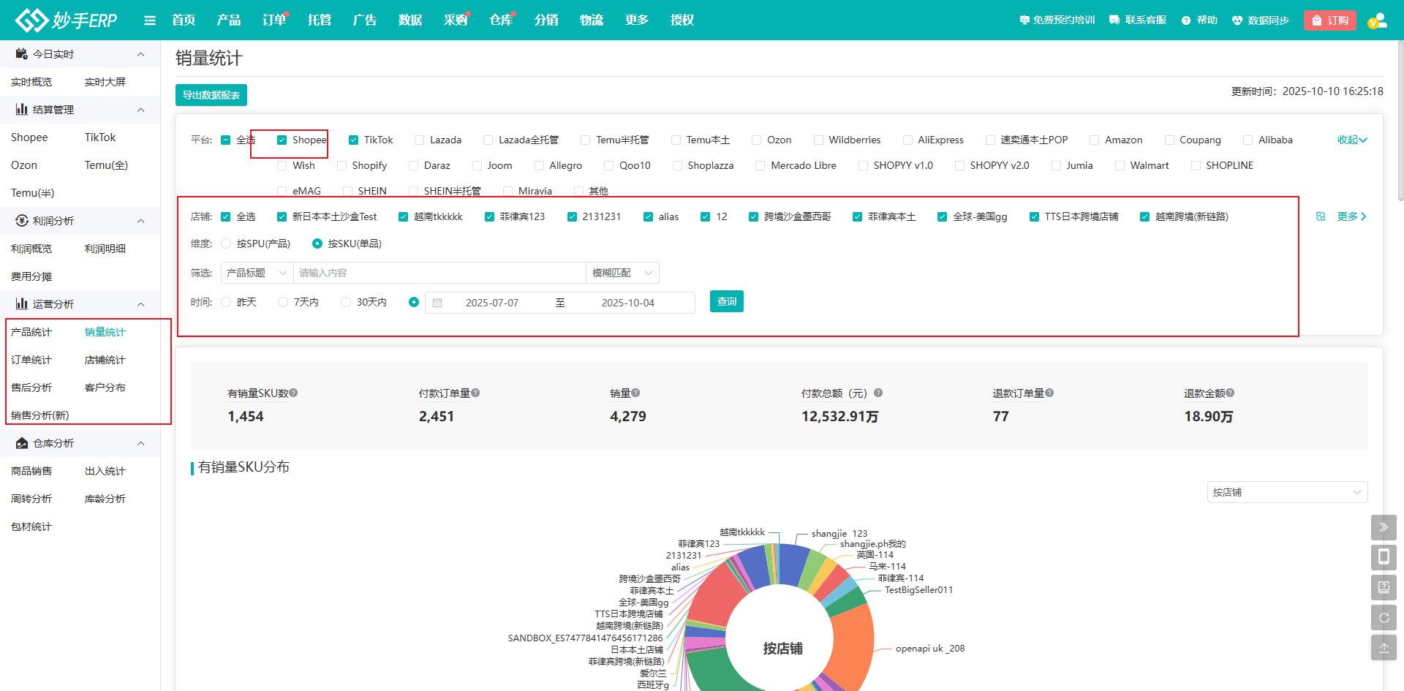The image size is (1404, 691).
Task: Click the back-to-top arrow icon
Action: pos(1384,648)
